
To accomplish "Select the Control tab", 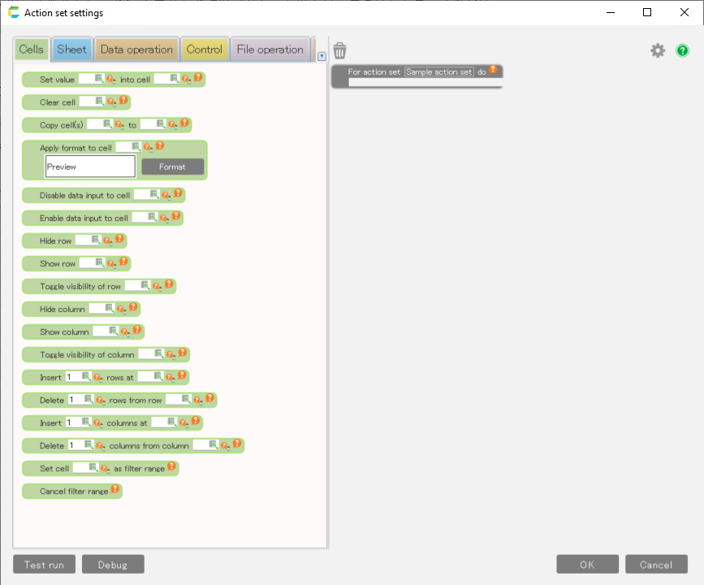I will (204, 50).
